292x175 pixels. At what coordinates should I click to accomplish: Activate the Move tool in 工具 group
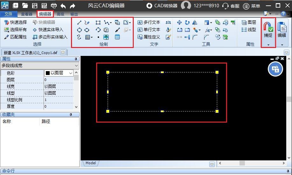coord(179,23)
